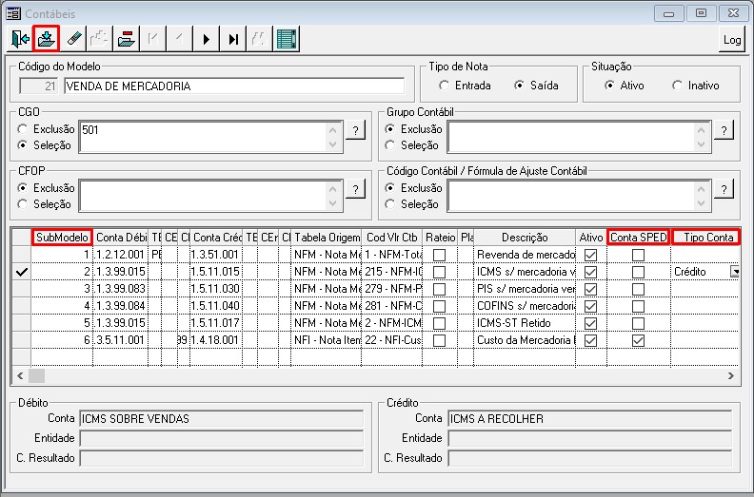Select debit account cell 1.2.12.001

click(120, 255)
